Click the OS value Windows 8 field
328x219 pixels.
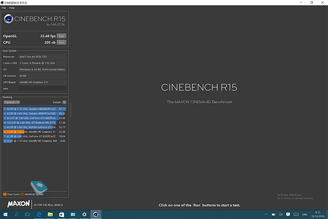pyautogui.click(x=42, y=69)
